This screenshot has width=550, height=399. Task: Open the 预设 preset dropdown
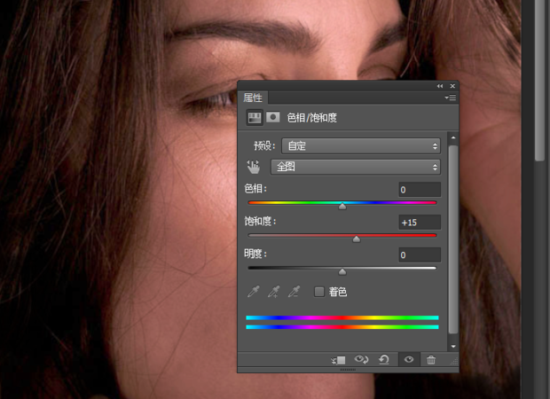pyautogui.click(x=361, y=145)
